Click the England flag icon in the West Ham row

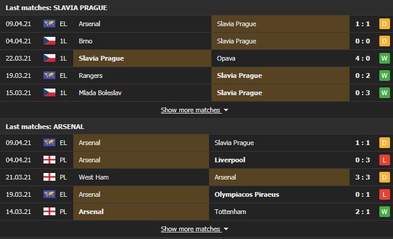tap(49, 177)
